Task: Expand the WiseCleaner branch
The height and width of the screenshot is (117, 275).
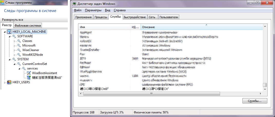Action: click(x=15, y=50)
